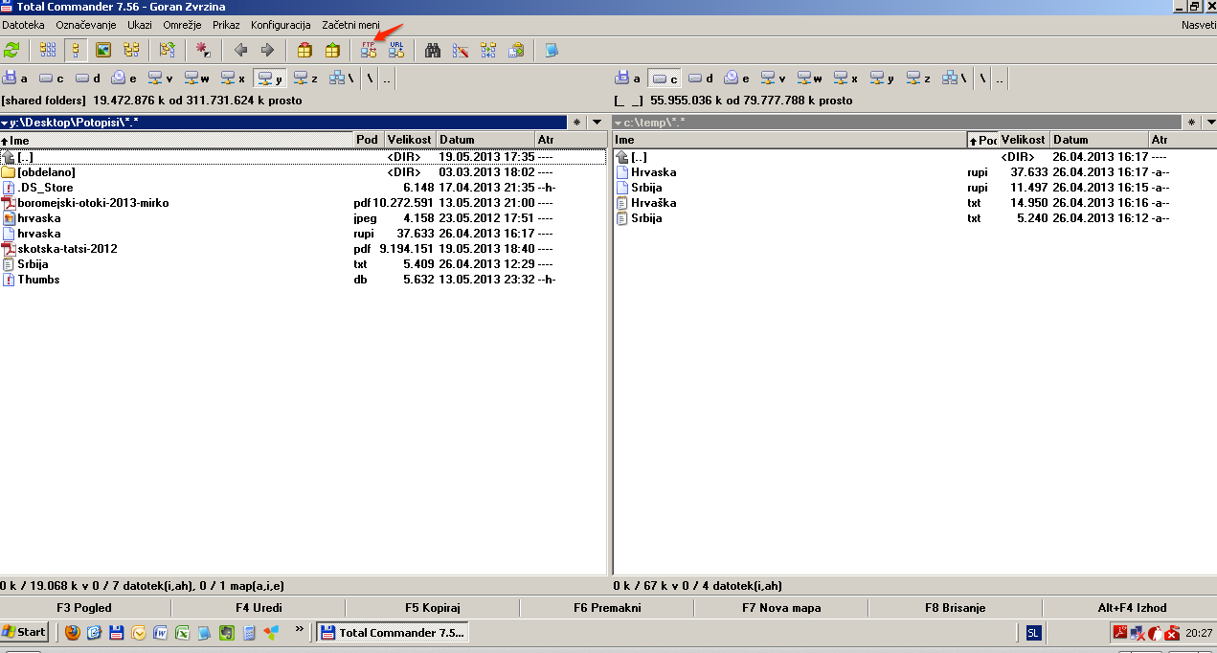
Task: Open directory history dropdown for right panel
Action: (x=1209, y=123)
